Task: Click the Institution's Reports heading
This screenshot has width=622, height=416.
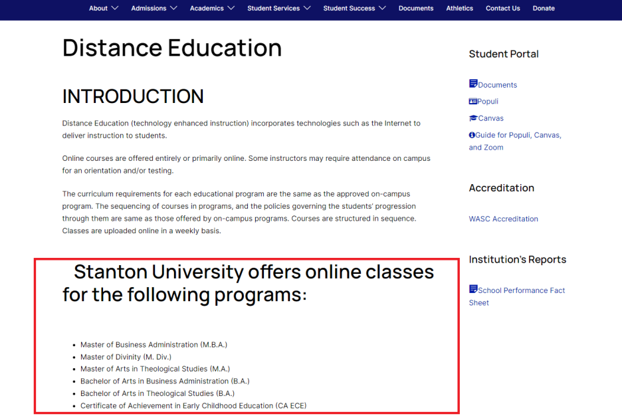Action: [x=518, y=259]
